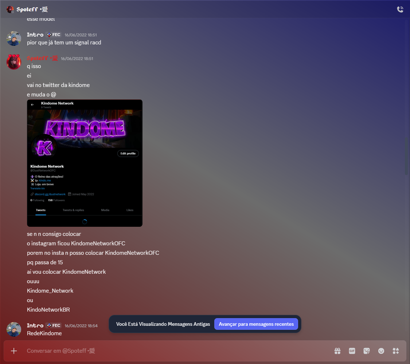The width and height of the screenshot is (410, 364).
Task: Click the plus button to attach a file
Action: pos(14,351)
